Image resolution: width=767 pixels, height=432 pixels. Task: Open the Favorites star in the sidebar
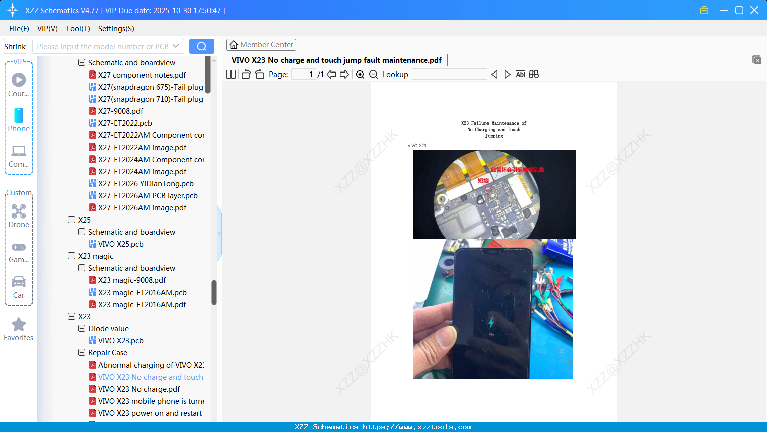pyautogui.click(x=18, y=324)
